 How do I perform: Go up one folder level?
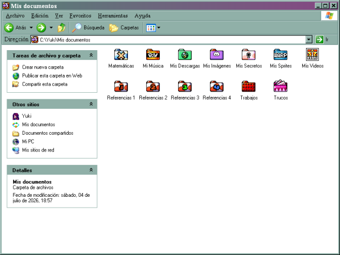pyautogui.click(x=62, y=27)
